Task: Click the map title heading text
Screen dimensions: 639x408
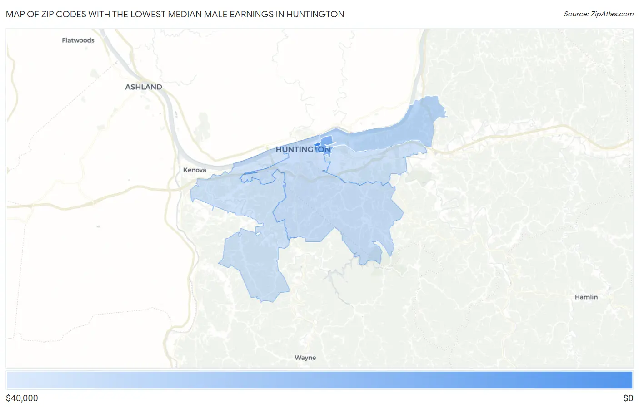Action: point(175,14)
